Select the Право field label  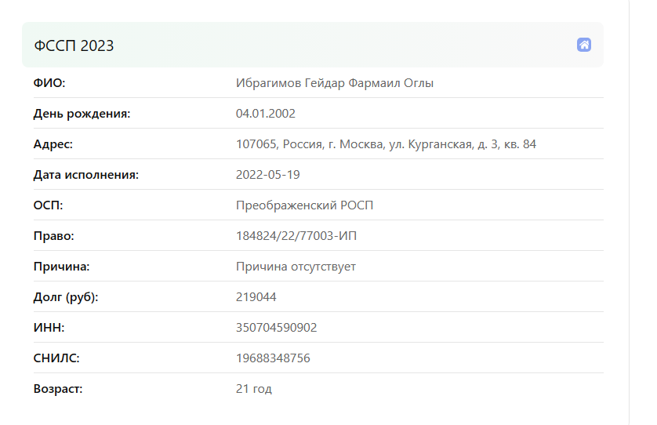[x=53, y=236]
